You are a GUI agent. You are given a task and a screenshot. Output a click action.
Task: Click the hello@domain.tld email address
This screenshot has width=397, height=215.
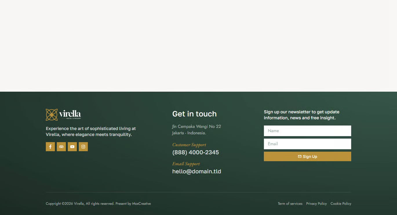[x=196, y=172]
